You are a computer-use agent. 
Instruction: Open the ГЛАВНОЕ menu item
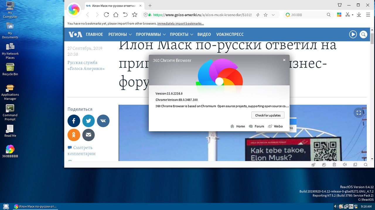pyautogui.click(x=94, y=34)
